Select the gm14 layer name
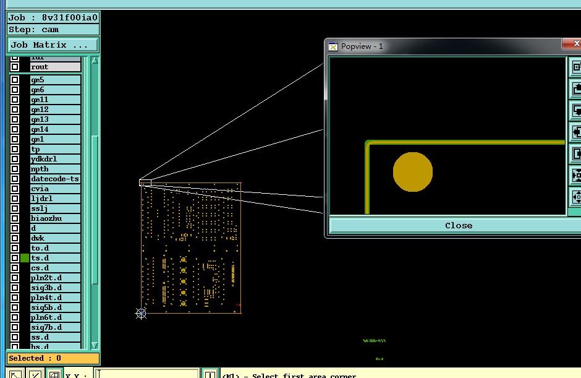This screenshot has height=378, width=581. tap(55, 129)
